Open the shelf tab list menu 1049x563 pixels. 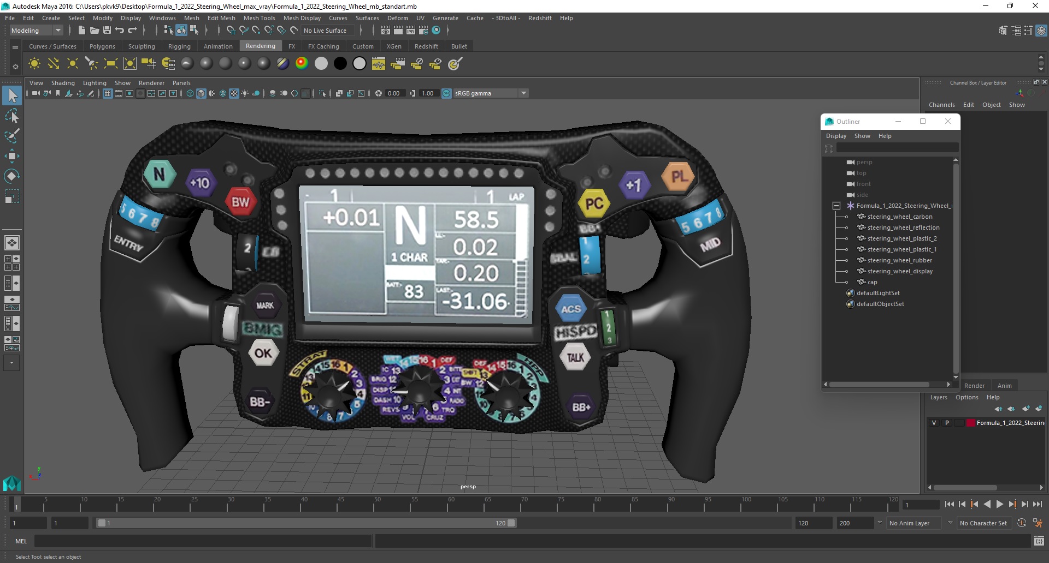click(x=15, y=47)
